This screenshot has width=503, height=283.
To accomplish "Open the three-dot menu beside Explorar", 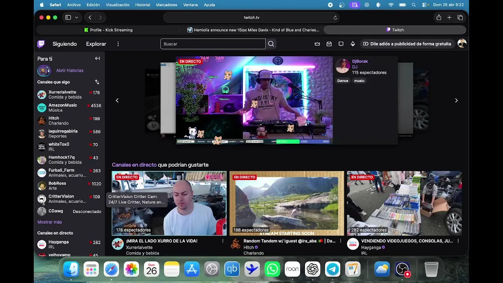I will point(118,44).
